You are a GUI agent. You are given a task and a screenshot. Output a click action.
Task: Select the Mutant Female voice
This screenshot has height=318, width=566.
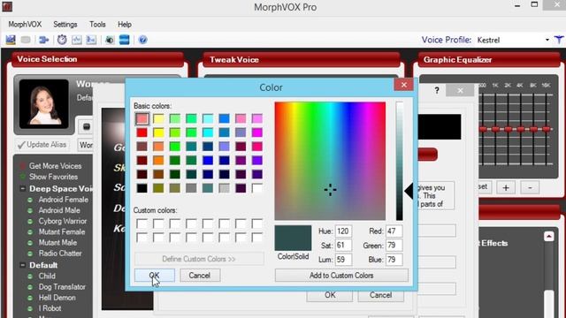pos(62,231)
